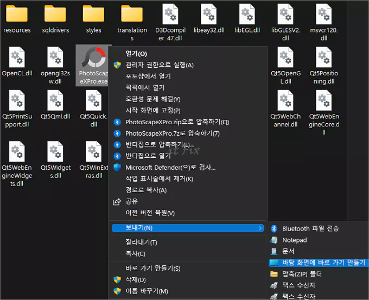The image size is (369, 300).
Task: Choose 포토샵에서 열기
Action: 188,76
